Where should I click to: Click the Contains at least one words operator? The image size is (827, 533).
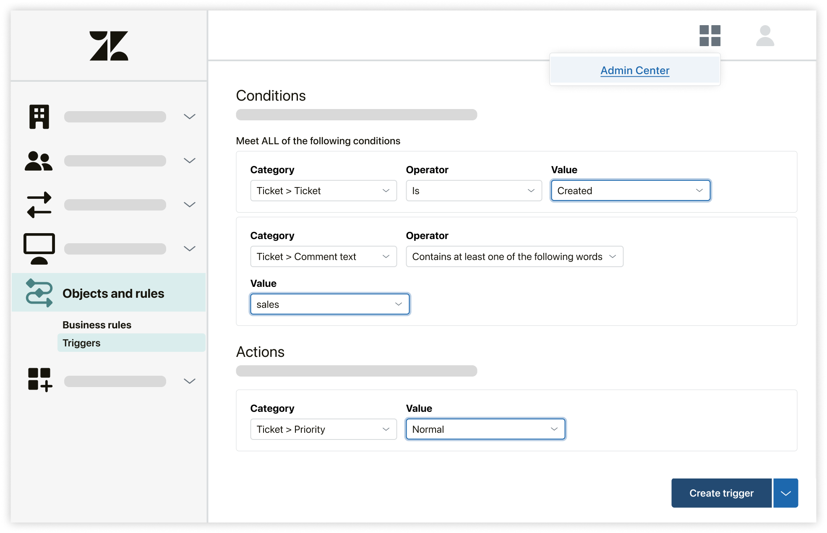pyautogui.click(x=514, y=257)
